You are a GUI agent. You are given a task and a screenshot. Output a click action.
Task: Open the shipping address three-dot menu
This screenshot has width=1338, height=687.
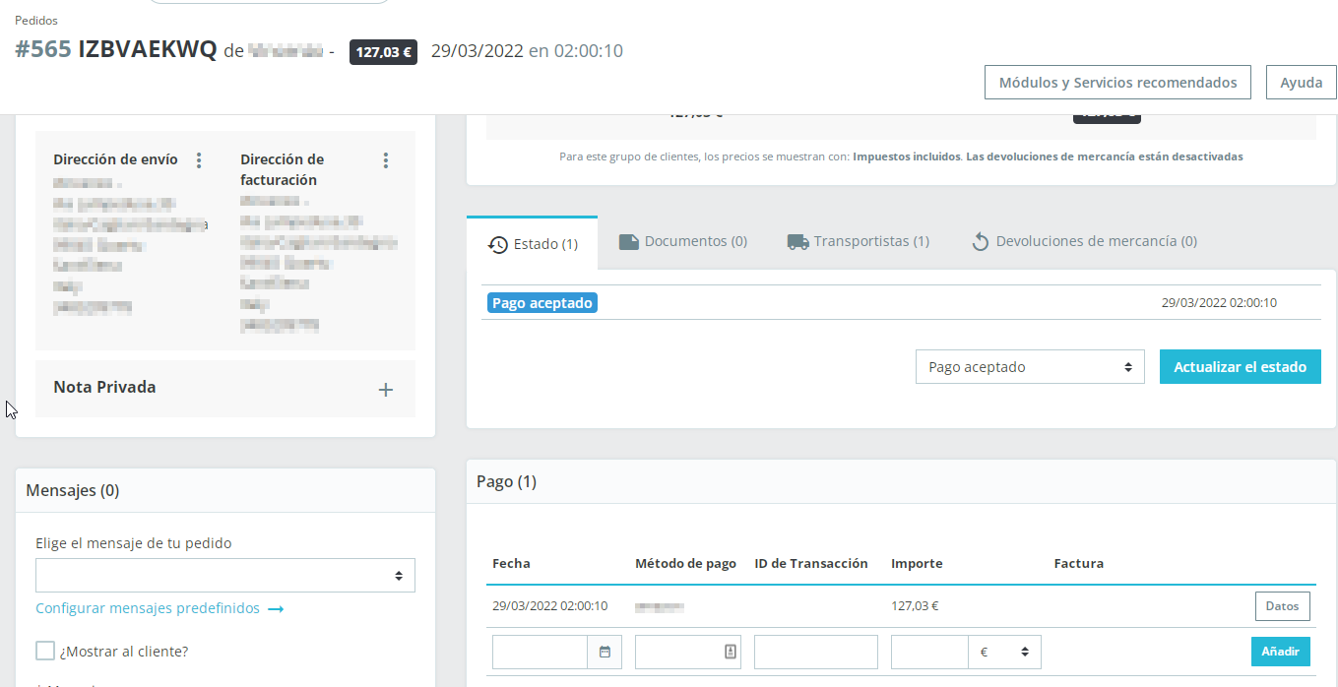199,159
